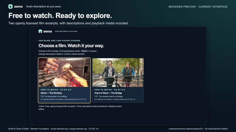Click the sema logo icon inside the preview window

point(40,31)
